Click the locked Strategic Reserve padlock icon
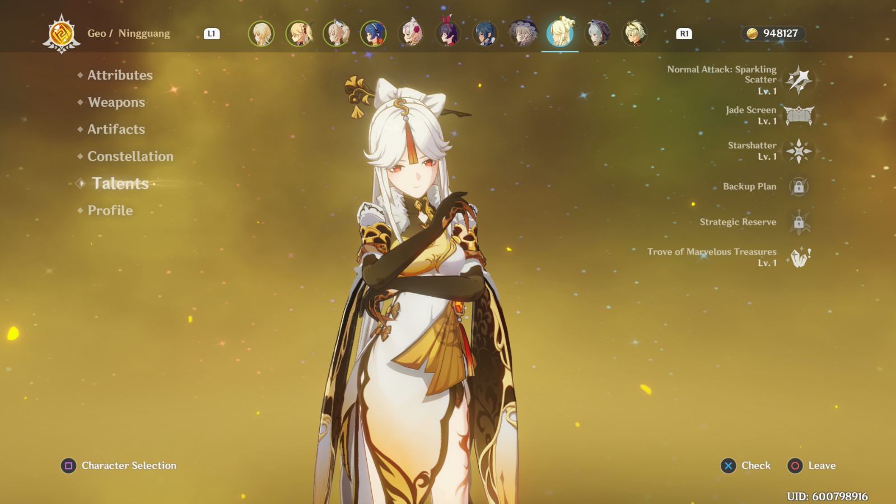This screenshot has width=896, height=504. click(799, 222)
